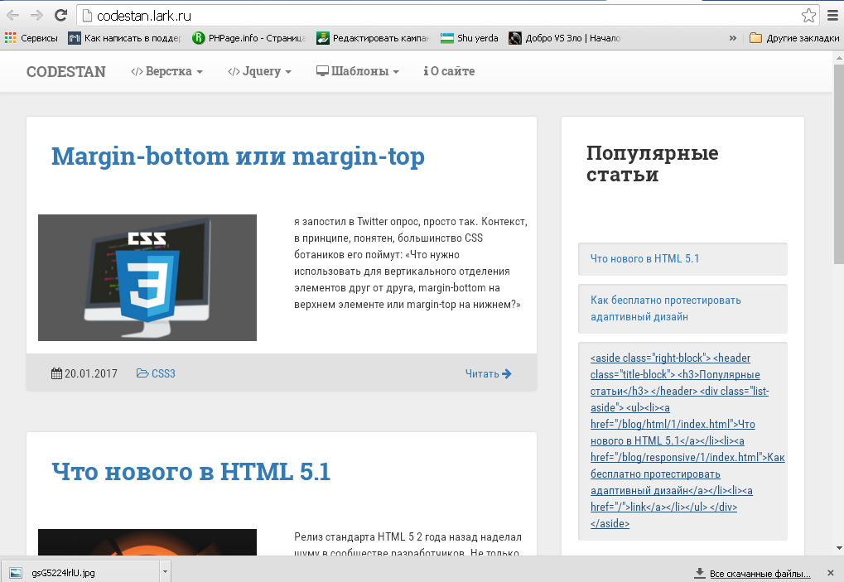Open the Другие закладки folder

(794, 38)
